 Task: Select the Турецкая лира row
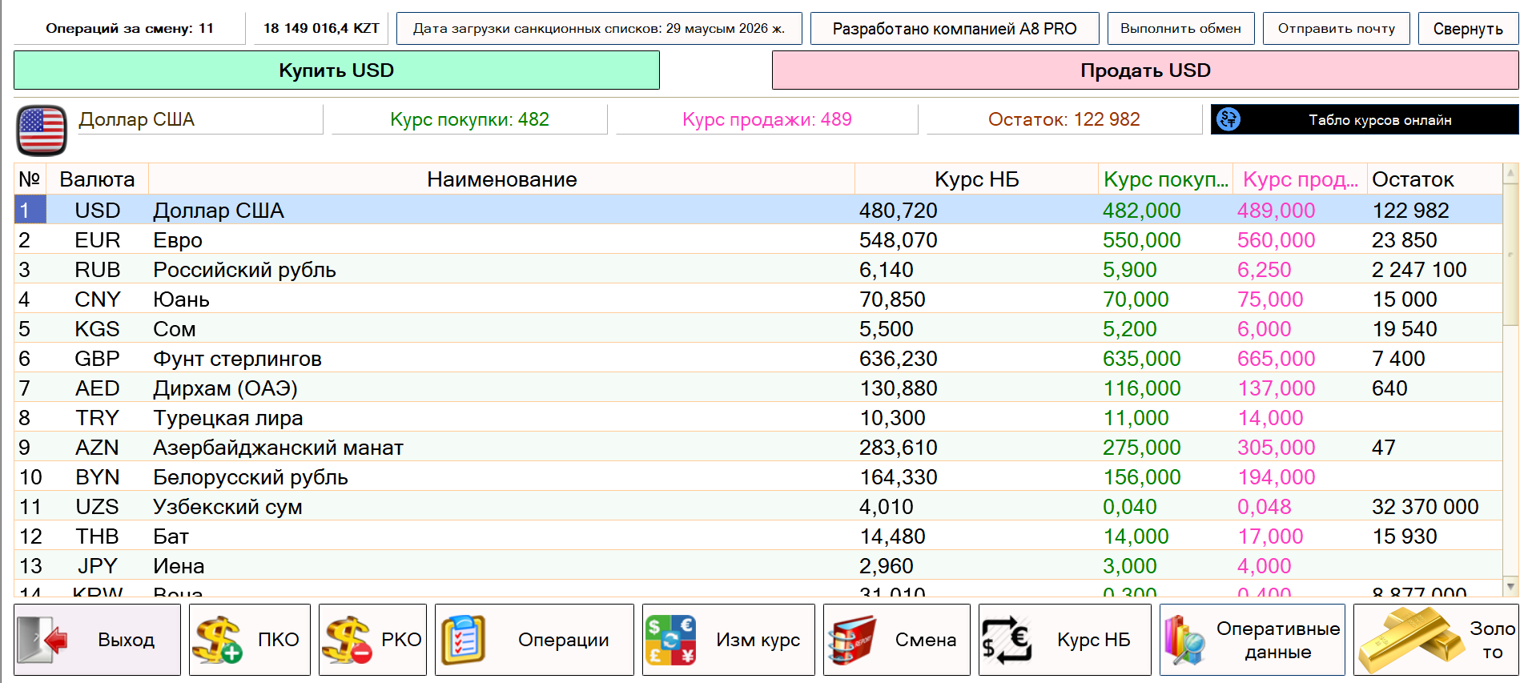pyautogui.click(x=758, y=418)
